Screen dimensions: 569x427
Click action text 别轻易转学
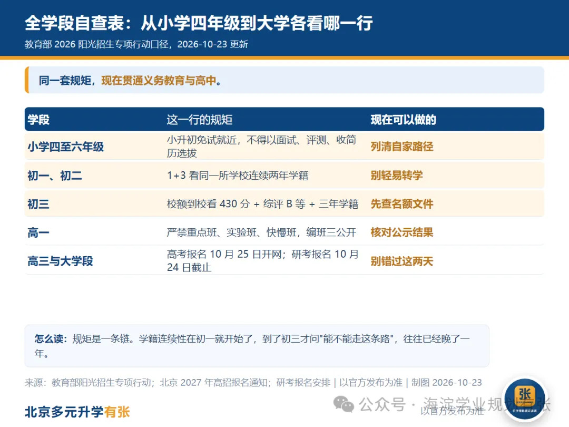point(397,176)
